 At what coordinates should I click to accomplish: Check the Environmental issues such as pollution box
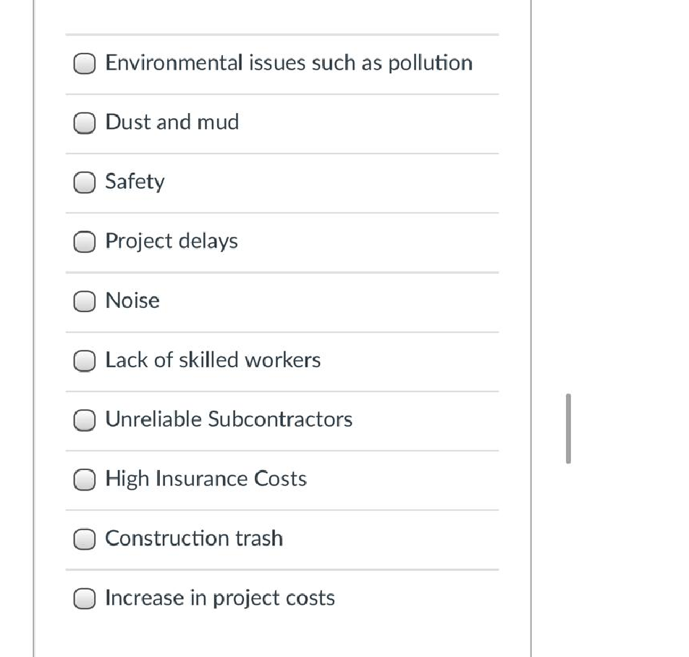(x=85, y=63)
